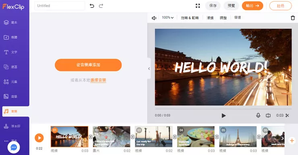Click Add from music library (從音樂庫添加) button
This screenshot has width=298, height=155.
[x=88, y=65]
